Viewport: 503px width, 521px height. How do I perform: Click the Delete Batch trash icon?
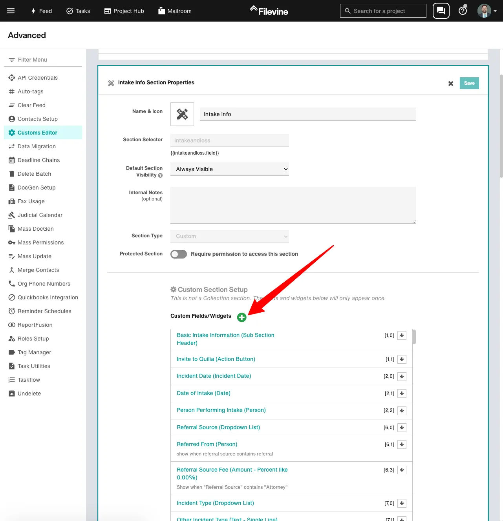pos(12,174)
